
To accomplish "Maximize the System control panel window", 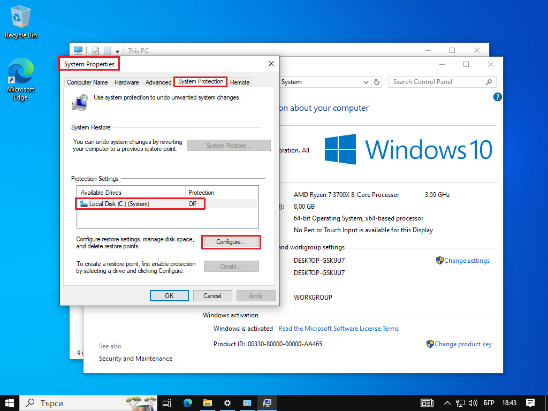I will coord(466,64).
